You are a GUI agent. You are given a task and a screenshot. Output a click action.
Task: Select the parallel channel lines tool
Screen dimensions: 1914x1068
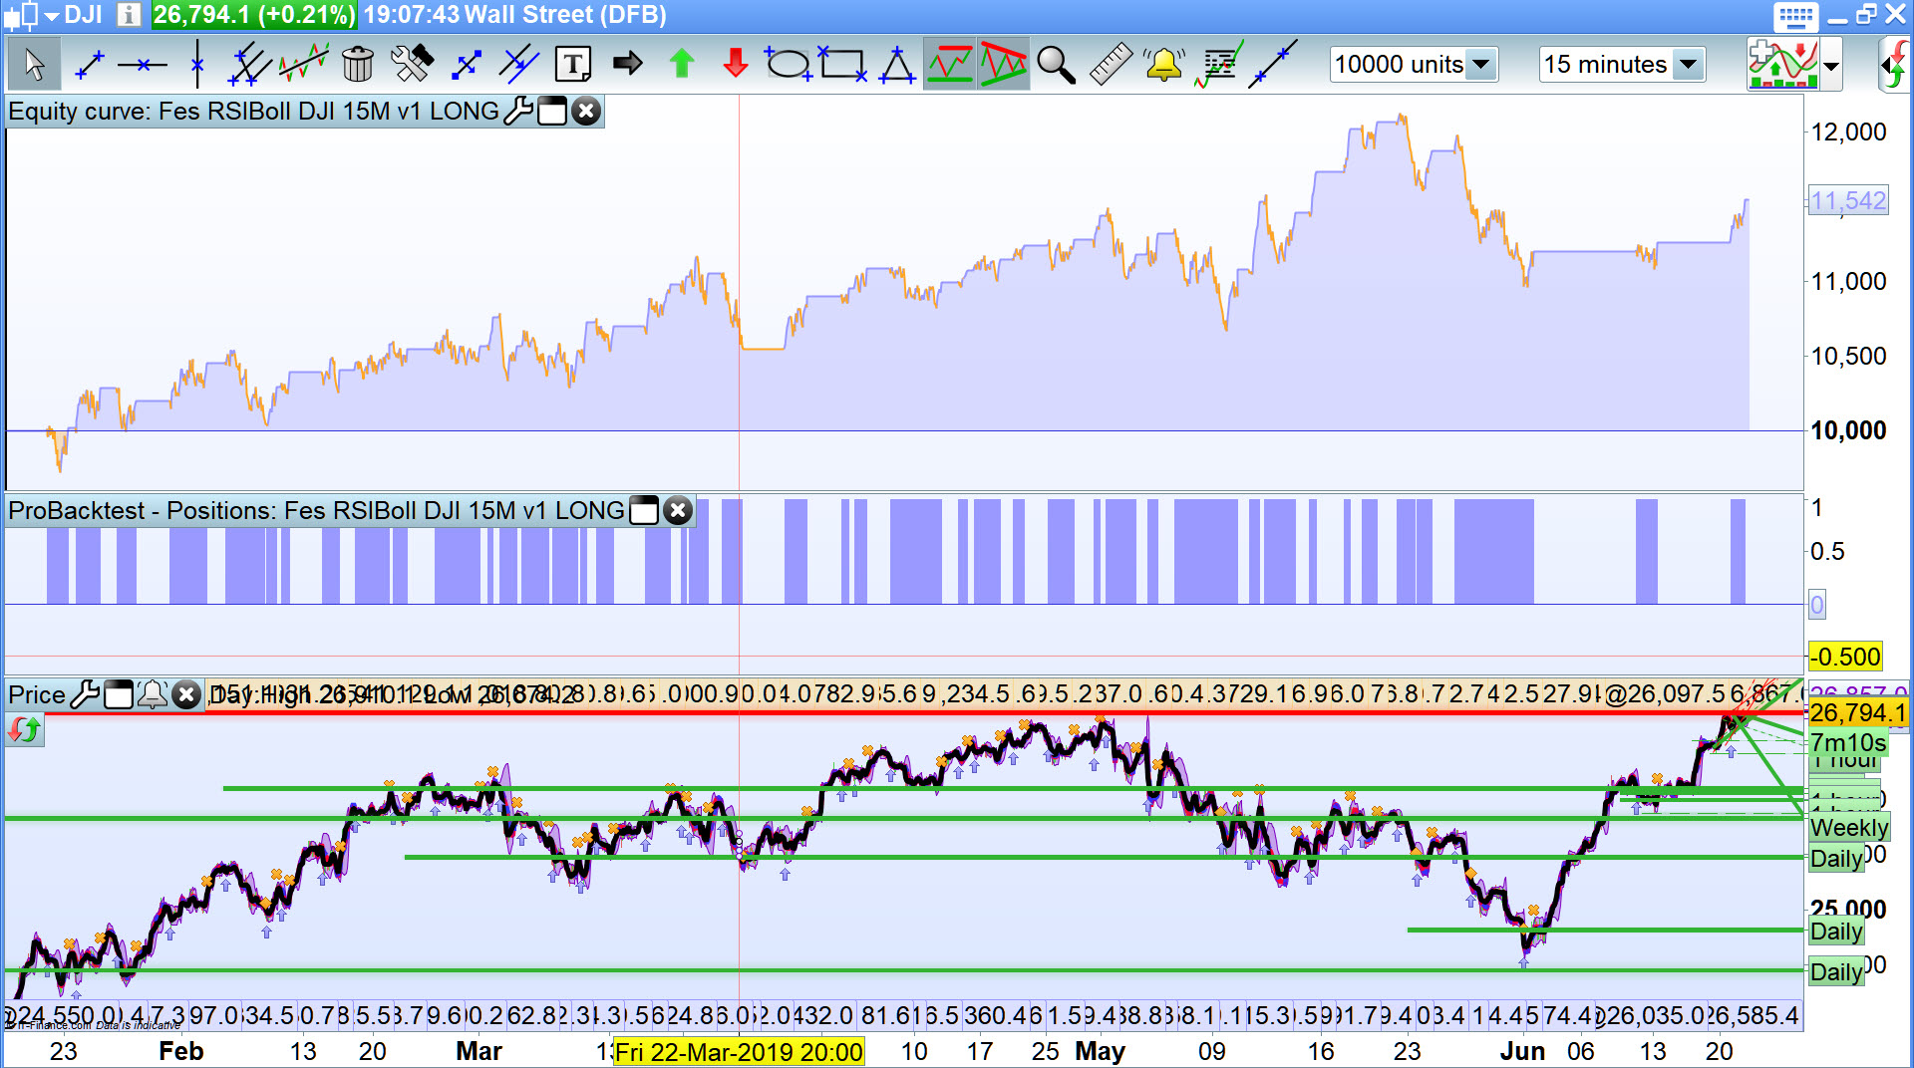pyautogui.click(x=249, y=65)
